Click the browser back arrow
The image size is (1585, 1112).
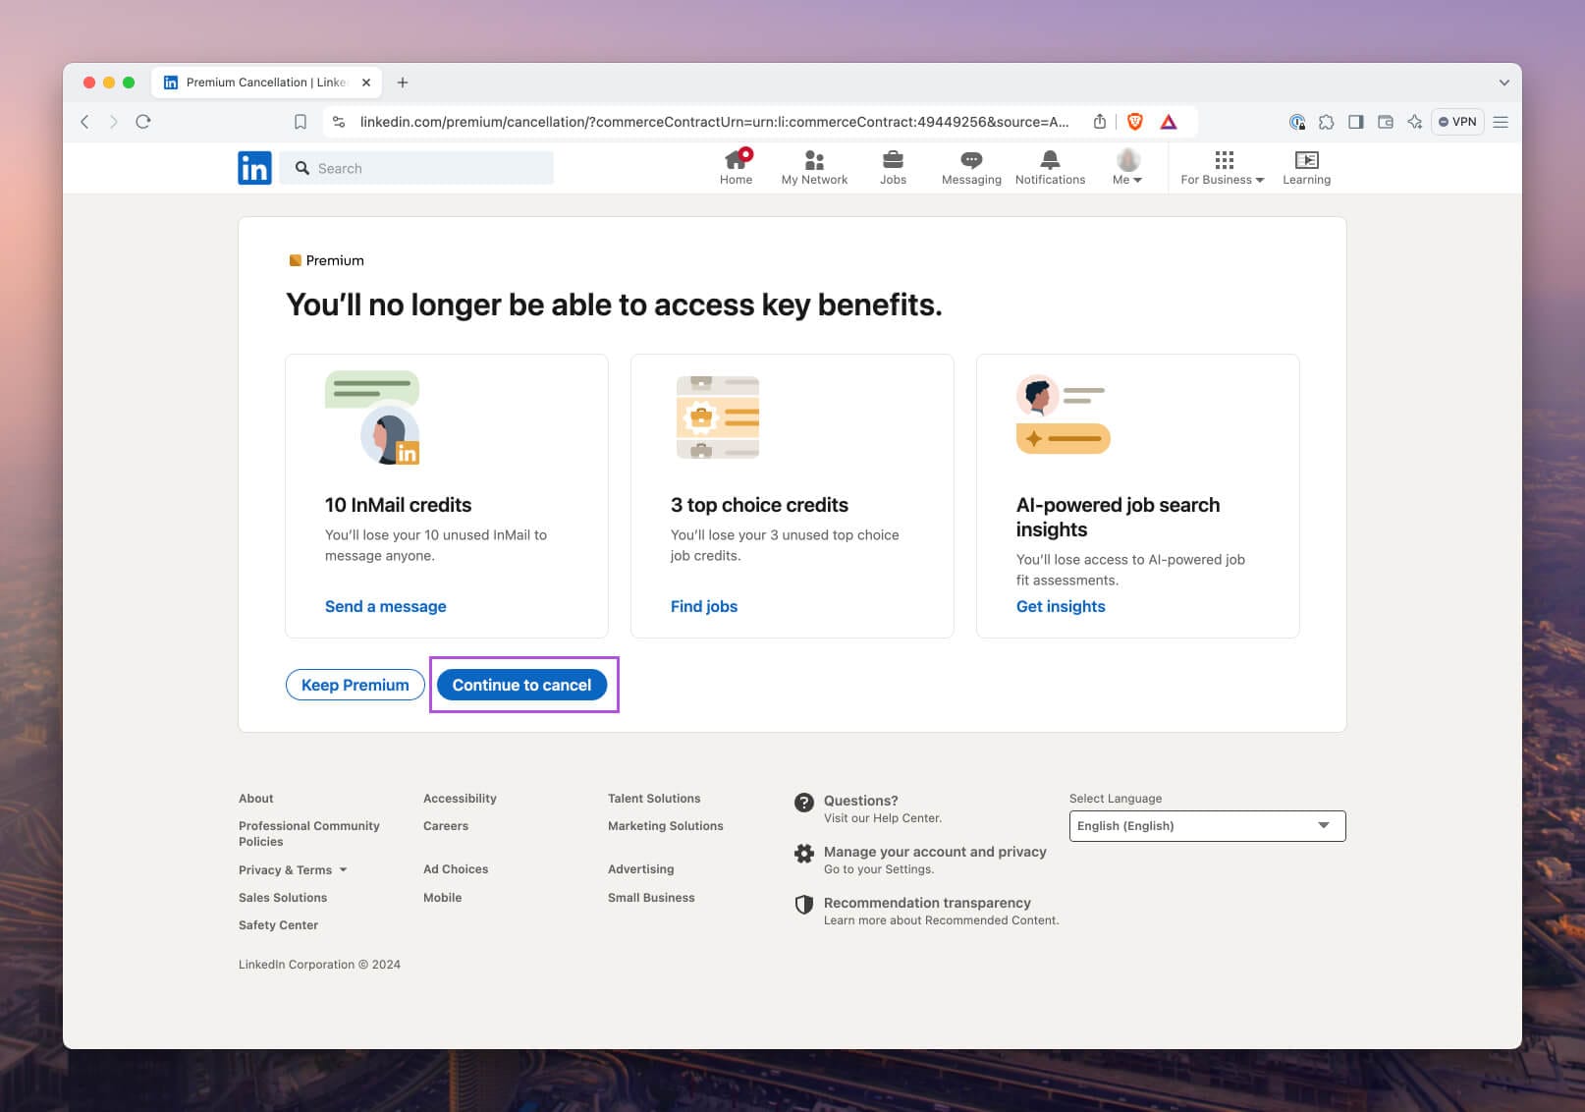(85, 122)
